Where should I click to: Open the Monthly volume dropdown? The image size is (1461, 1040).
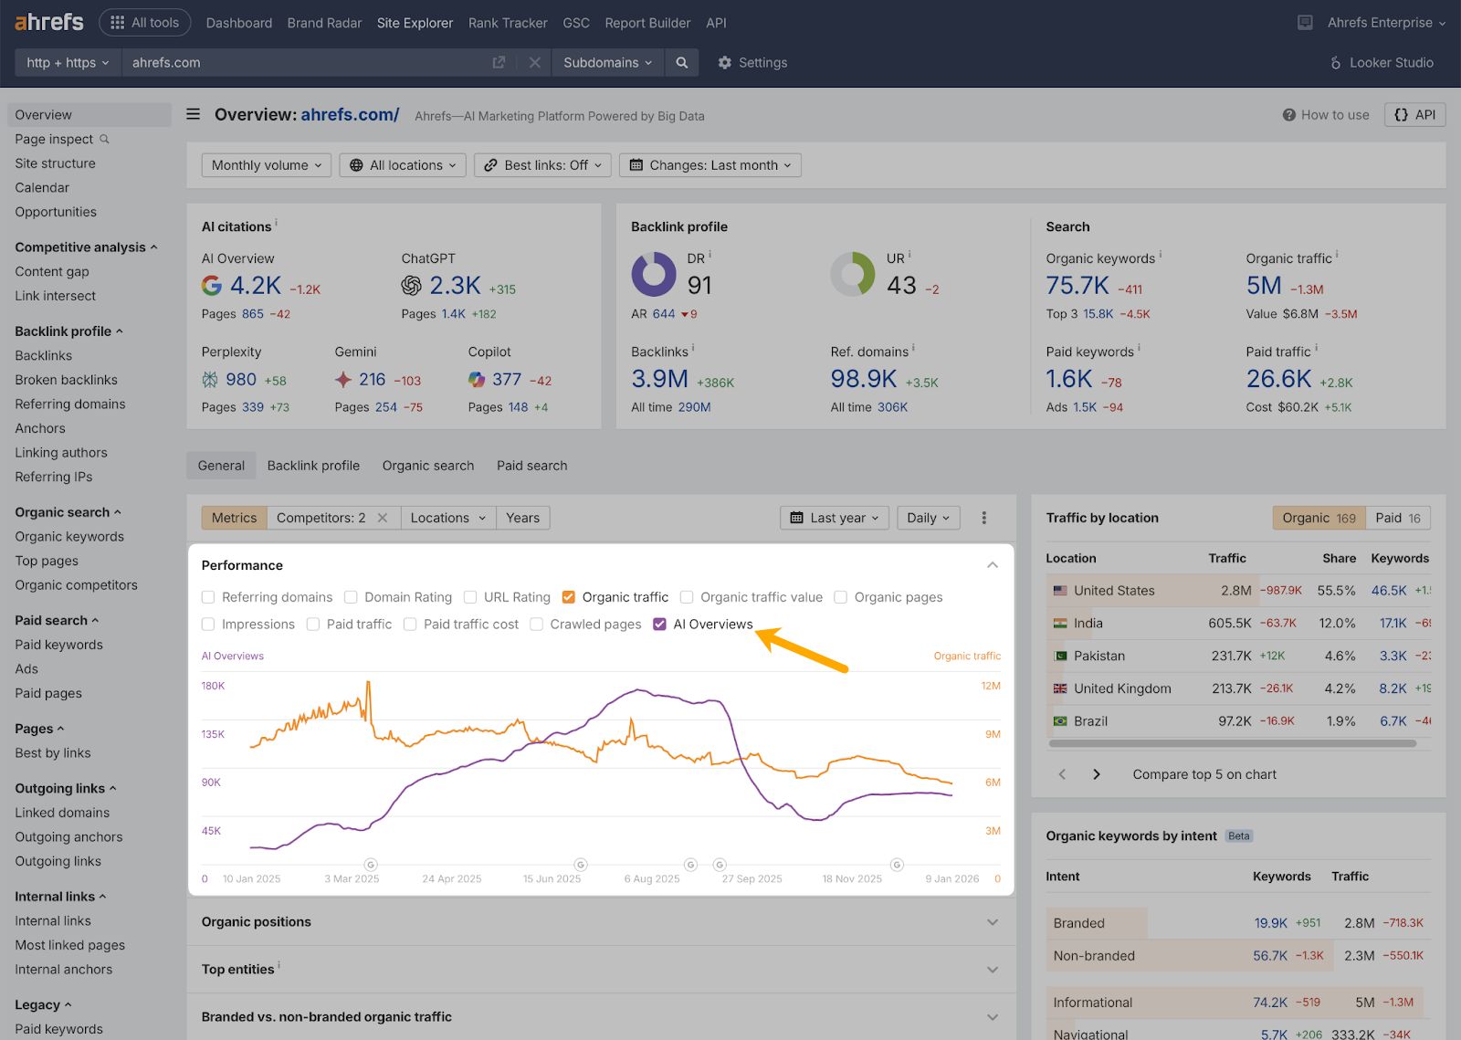pyautogui.click(x=266, y=164)
